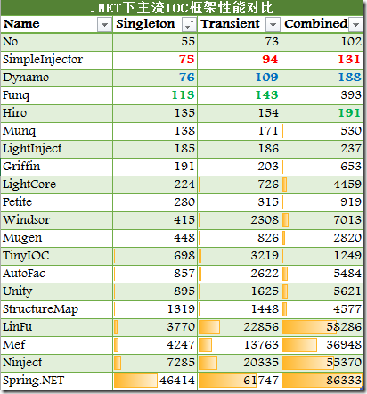This screenshot has width=367, height=394.
Task: Click the No row name cell
Action: coord(57,42)
